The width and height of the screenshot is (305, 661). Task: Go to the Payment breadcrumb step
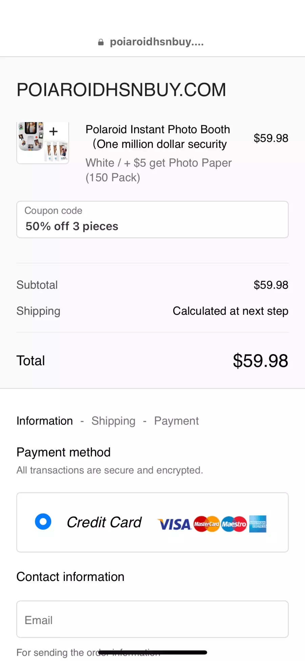[176, 421]
